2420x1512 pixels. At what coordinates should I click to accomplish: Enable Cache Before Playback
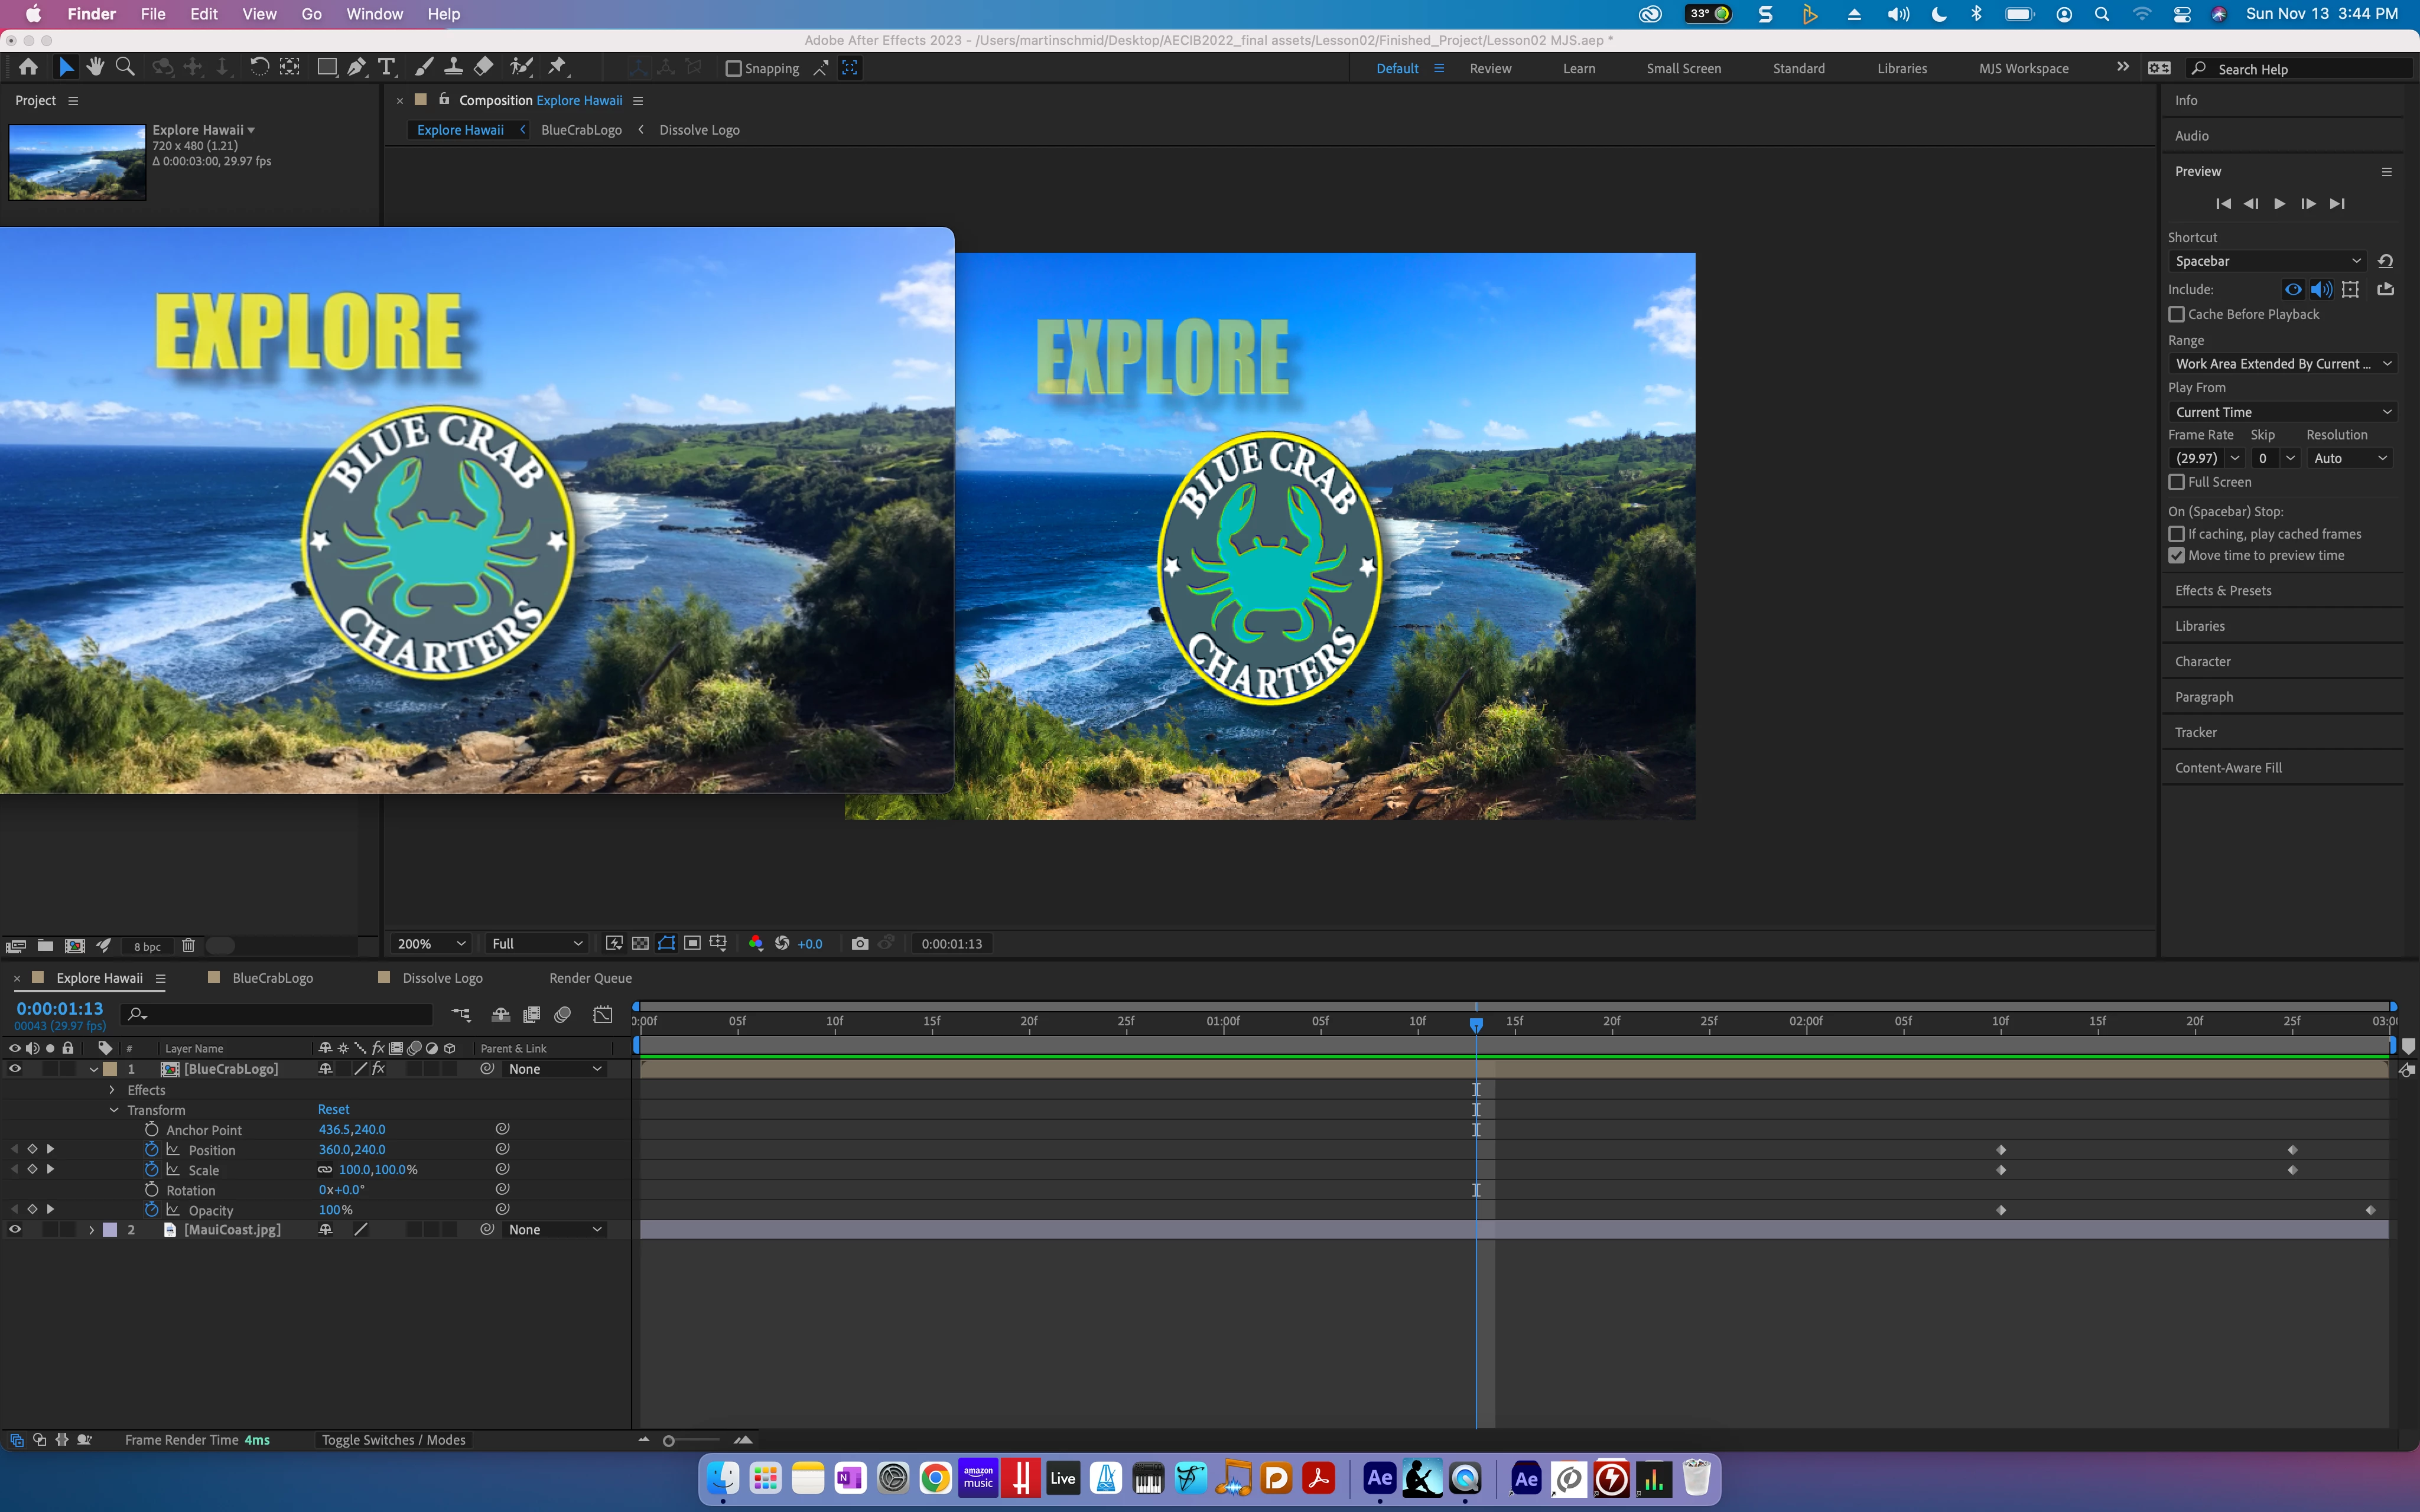click(2176, 314)
